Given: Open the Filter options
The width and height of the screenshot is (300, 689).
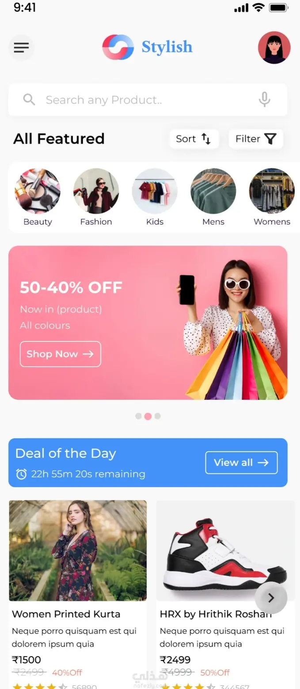Looking at the screenshot, I should pos(256,139).
